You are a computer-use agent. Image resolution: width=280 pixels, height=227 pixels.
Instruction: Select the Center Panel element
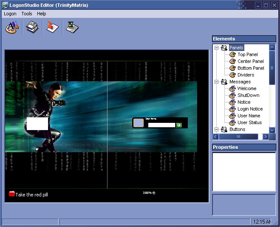pos(251,61)
